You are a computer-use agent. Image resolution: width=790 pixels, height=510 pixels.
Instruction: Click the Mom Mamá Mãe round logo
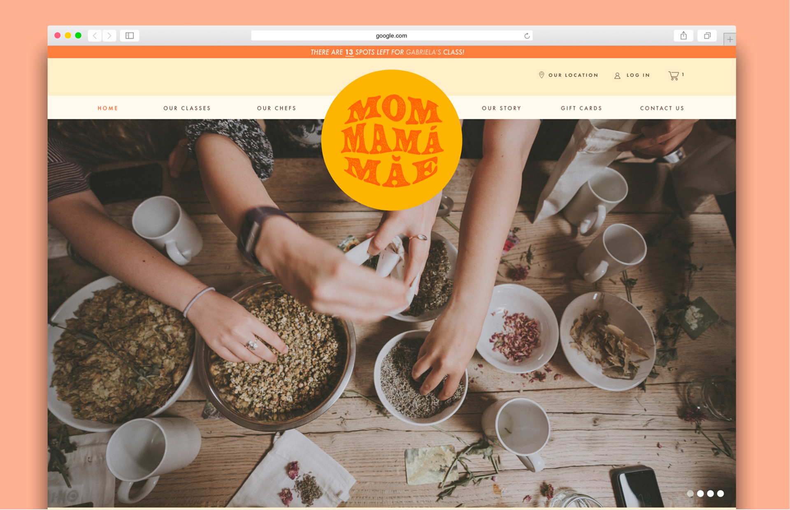tap(392, 140)
